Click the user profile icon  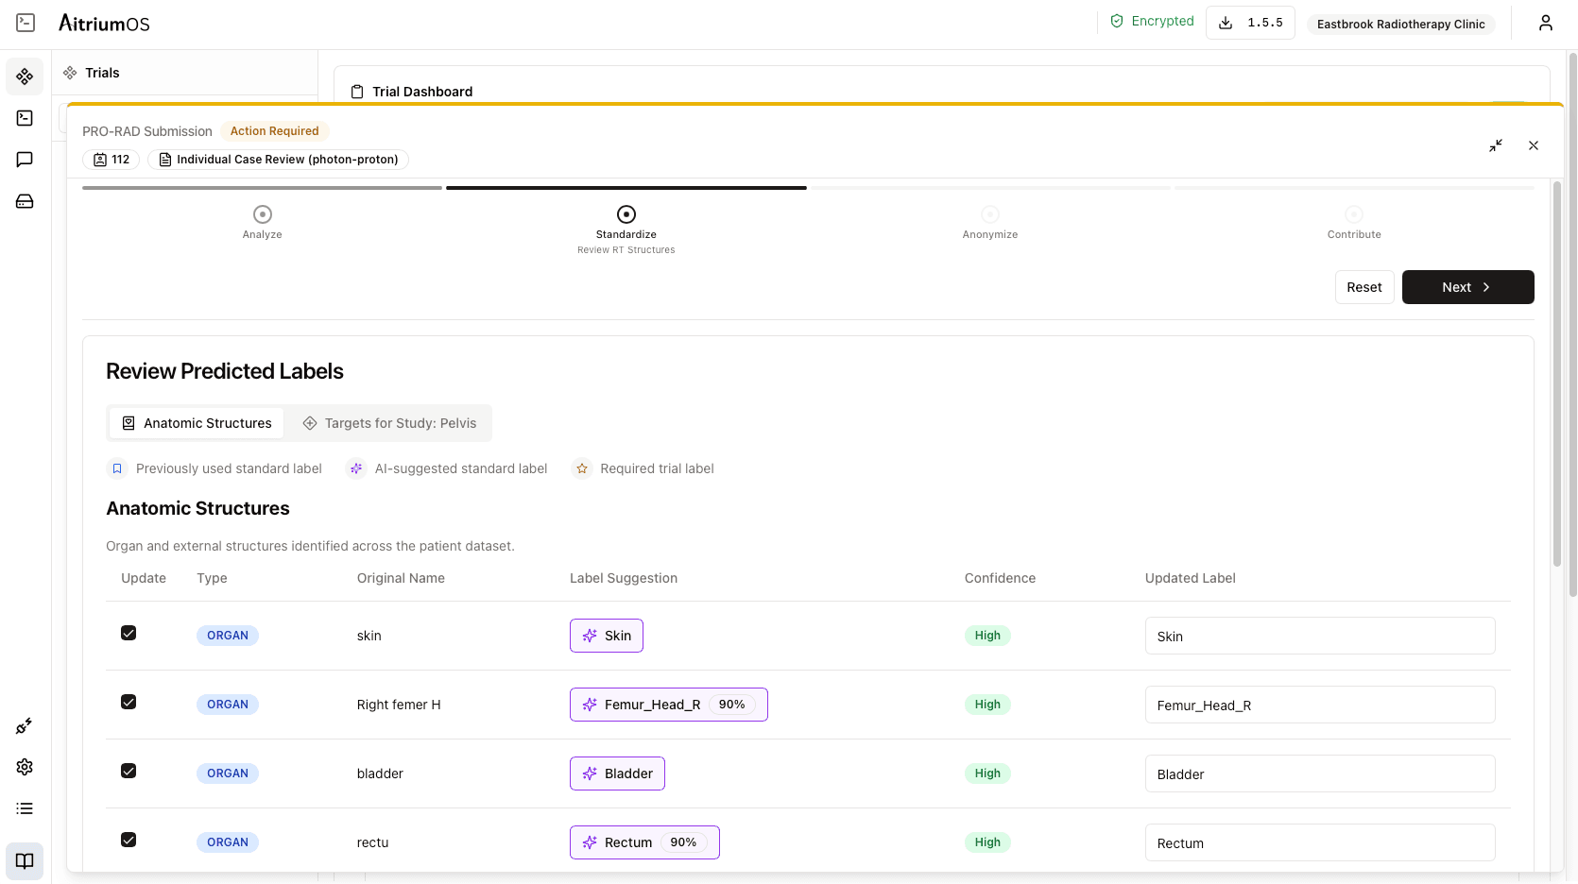coord(1545,23)
